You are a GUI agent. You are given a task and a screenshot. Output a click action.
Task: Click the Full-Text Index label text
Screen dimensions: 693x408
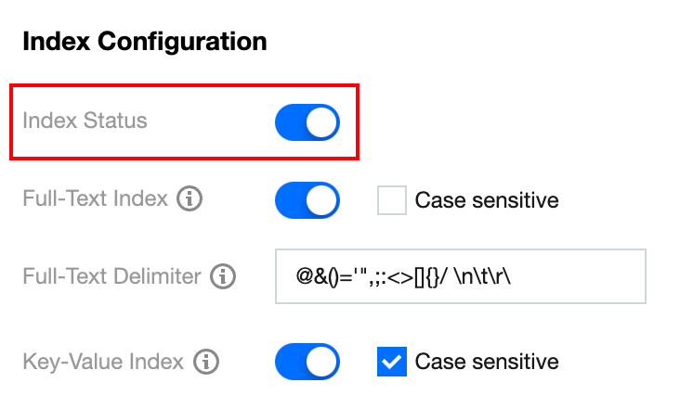click(x=95, y=198)
